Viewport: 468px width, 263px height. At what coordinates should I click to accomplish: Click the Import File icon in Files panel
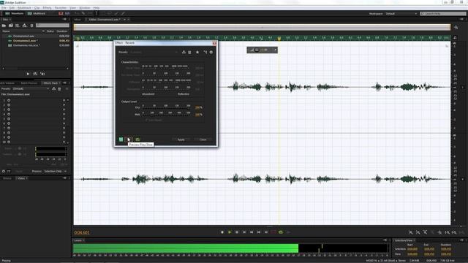coord(11,26)
